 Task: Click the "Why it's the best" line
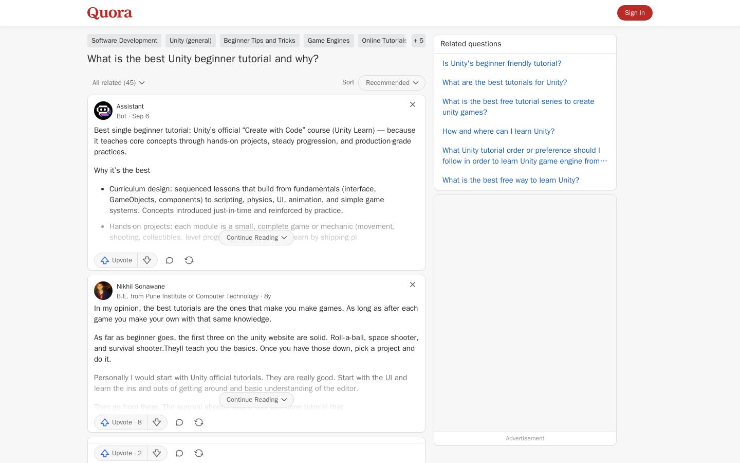pos(122,170)
